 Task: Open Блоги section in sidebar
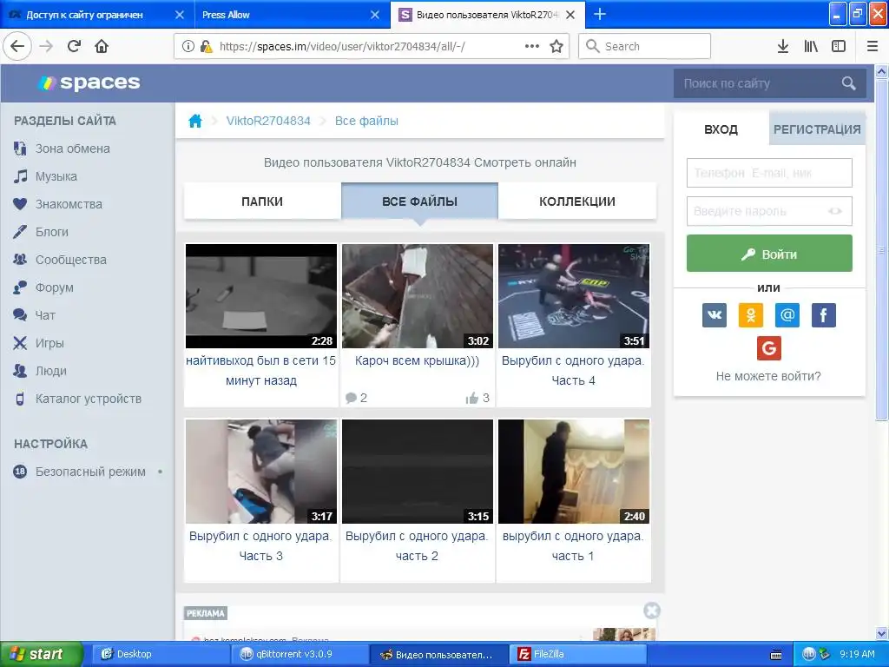tap(41, 232)
